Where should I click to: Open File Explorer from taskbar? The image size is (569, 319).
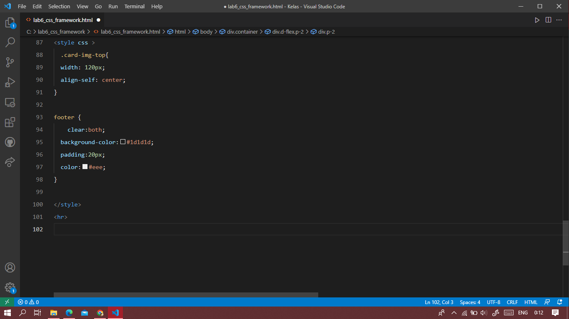coord(54,313)
